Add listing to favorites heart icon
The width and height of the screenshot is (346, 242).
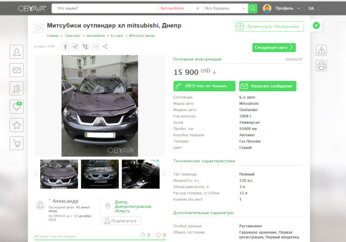(x=39, y=28)
